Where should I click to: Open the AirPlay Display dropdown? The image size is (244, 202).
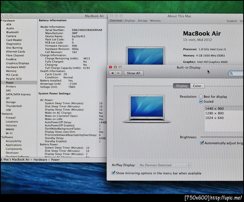pyautogui.click(x=164, y=165)
